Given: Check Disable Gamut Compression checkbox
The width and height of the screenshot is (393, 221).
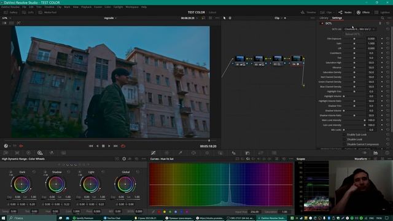Looking at the screenshot, I should tap(344, 144).
